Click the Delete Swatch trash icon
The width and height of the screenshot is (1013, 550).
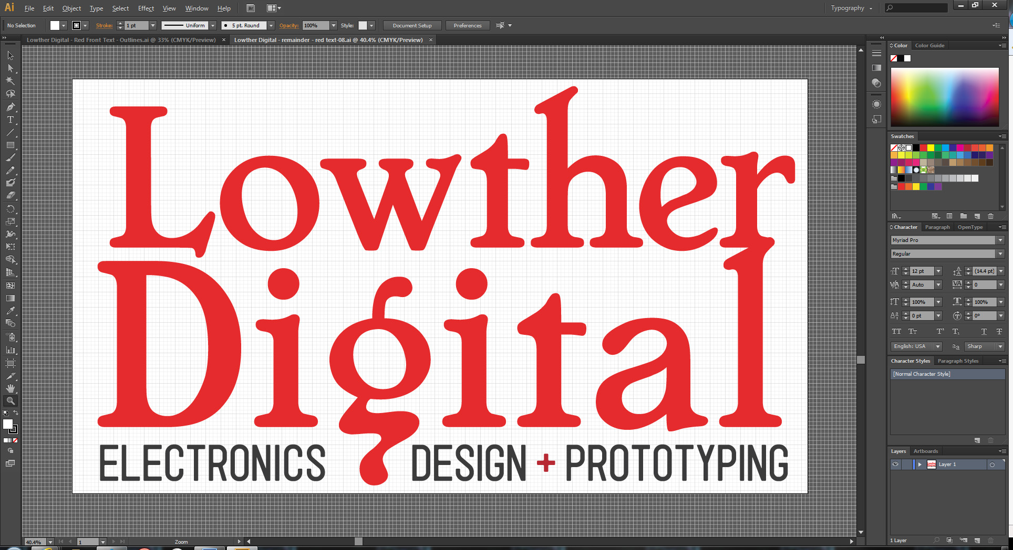pos(990,216)
